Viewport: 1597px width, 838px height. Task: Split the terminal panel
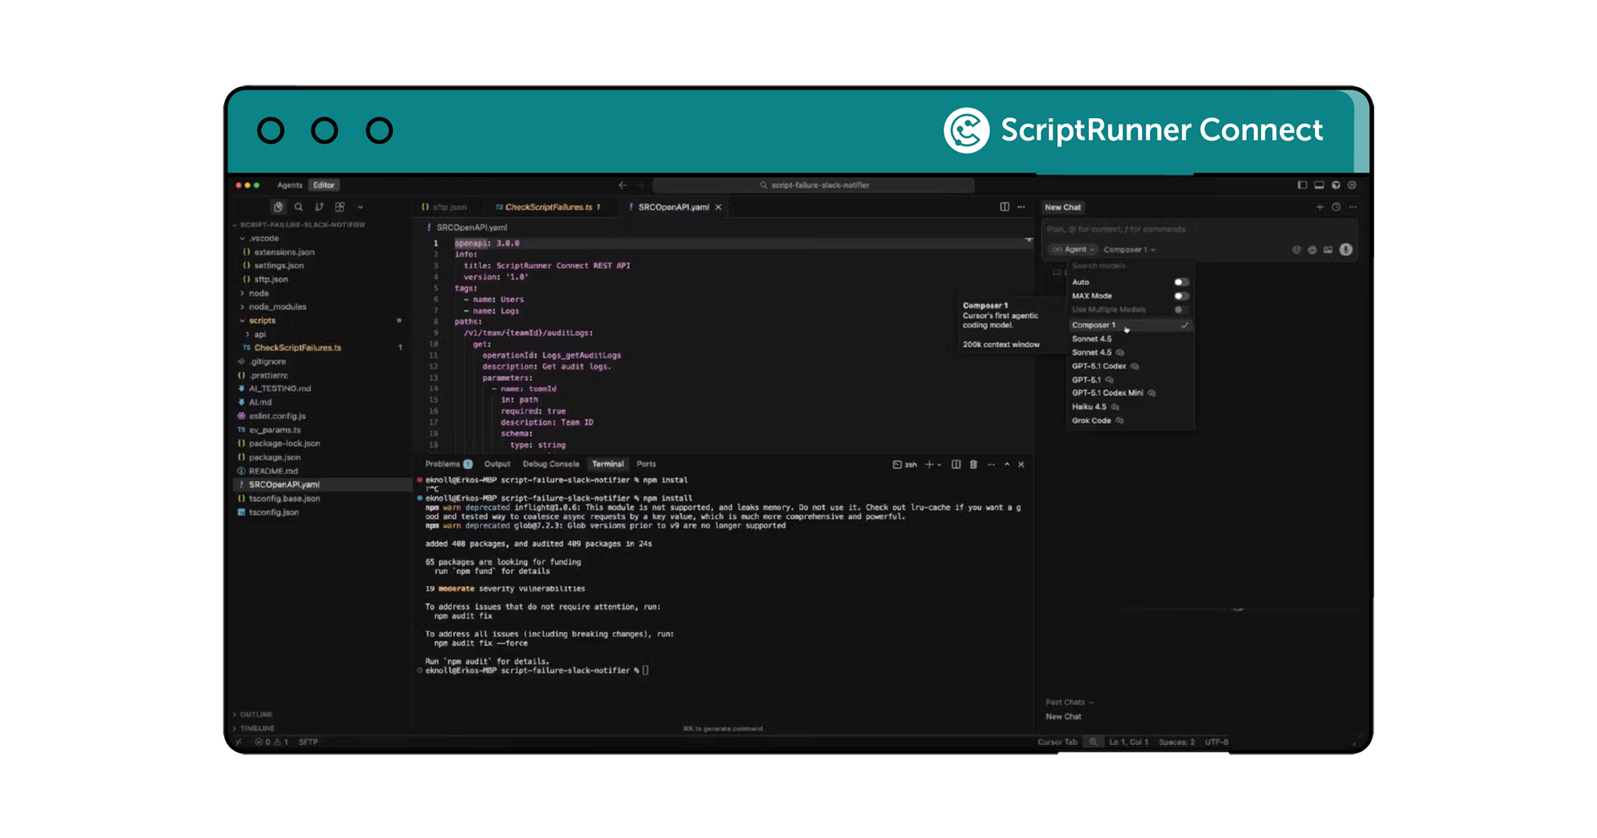(x=956, y=464)
